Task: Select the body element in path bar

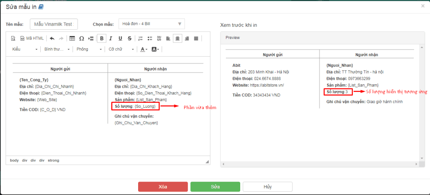Action: 14,161
